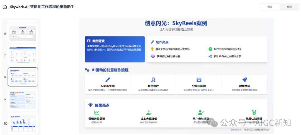Click the 成果亮点 heading
This screenshot has height=135, width=301.
(102, 105)
